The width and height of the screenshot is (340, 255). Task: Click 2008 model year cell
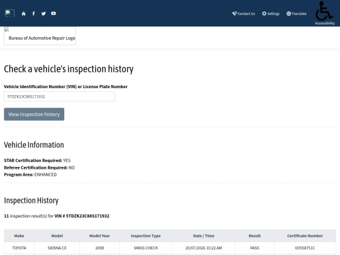99,248
